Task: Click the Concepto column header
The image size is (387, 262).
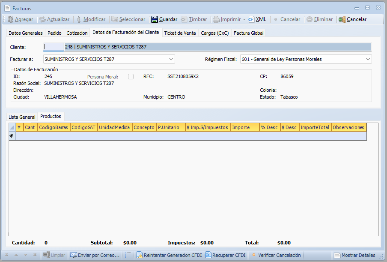Action: (144, 127)
